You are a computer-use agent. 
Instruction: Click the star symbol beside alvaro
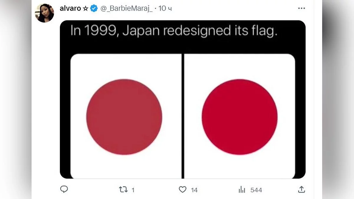pos(86,9)
